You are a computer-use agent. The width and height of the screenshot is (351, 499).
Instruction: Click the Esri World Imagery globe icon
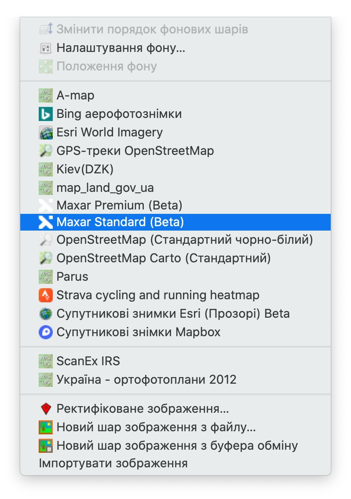coord(45,132)
